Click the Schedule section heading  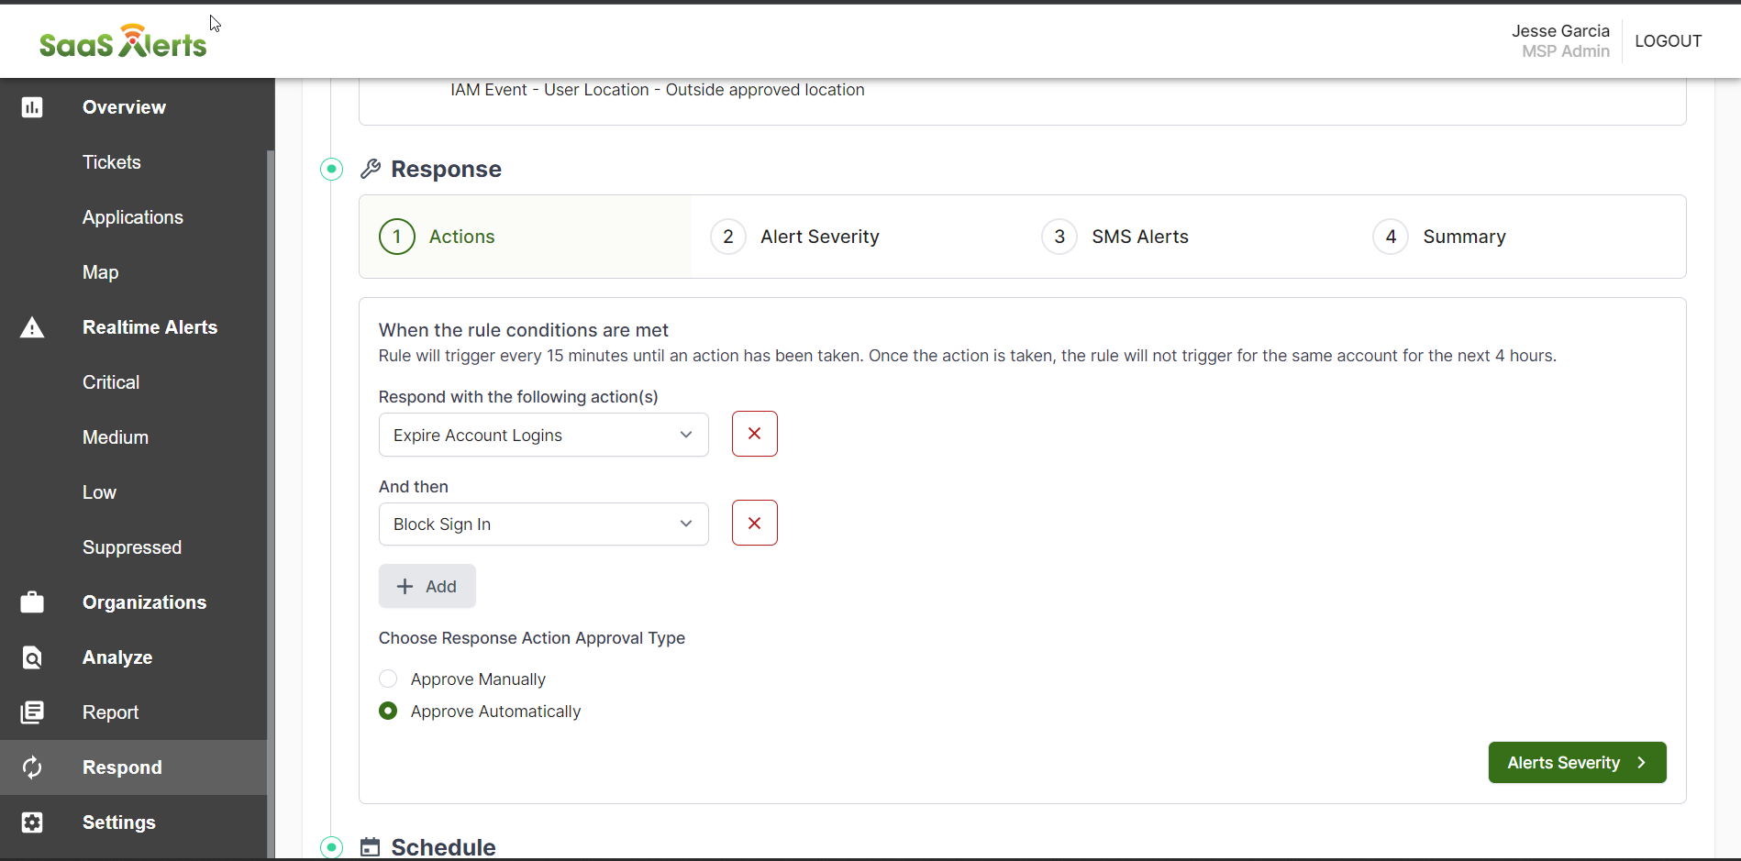pos(443,847)
